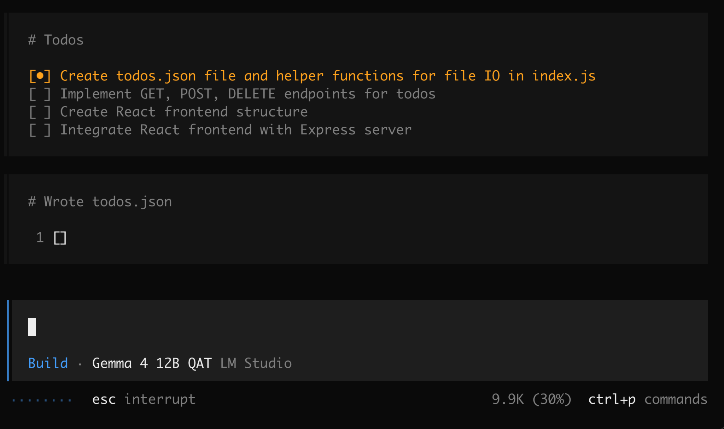This screenshot has width=724, height=429.
Task: Click the line number 1 gutter
Action: (40, 237)
